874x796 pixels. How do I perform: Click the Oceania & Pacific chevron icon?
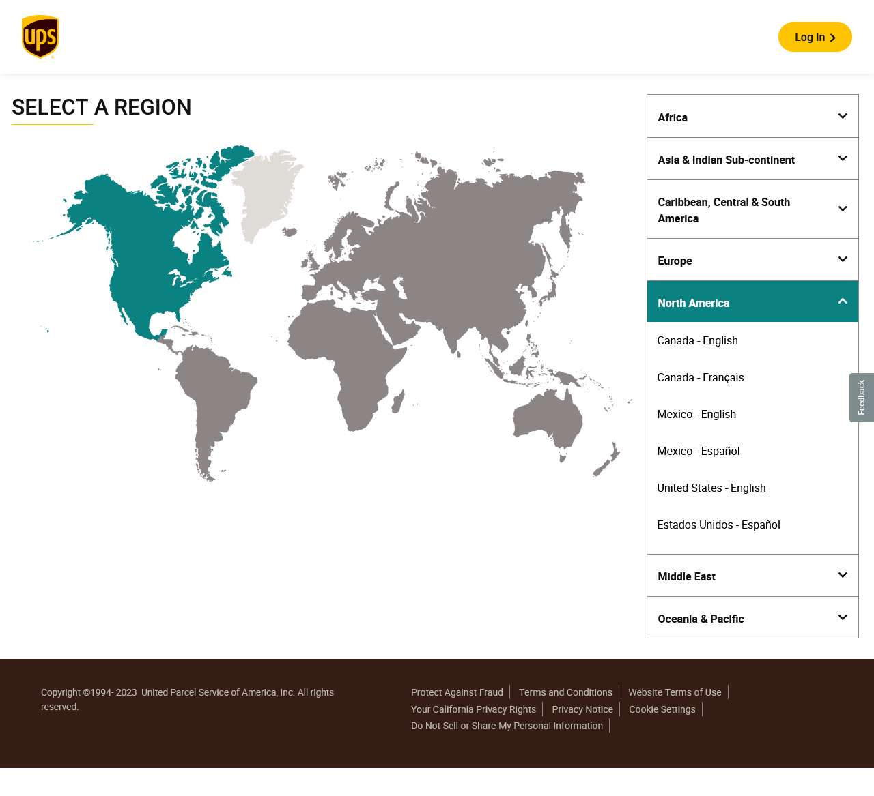(x=843, y=617)
